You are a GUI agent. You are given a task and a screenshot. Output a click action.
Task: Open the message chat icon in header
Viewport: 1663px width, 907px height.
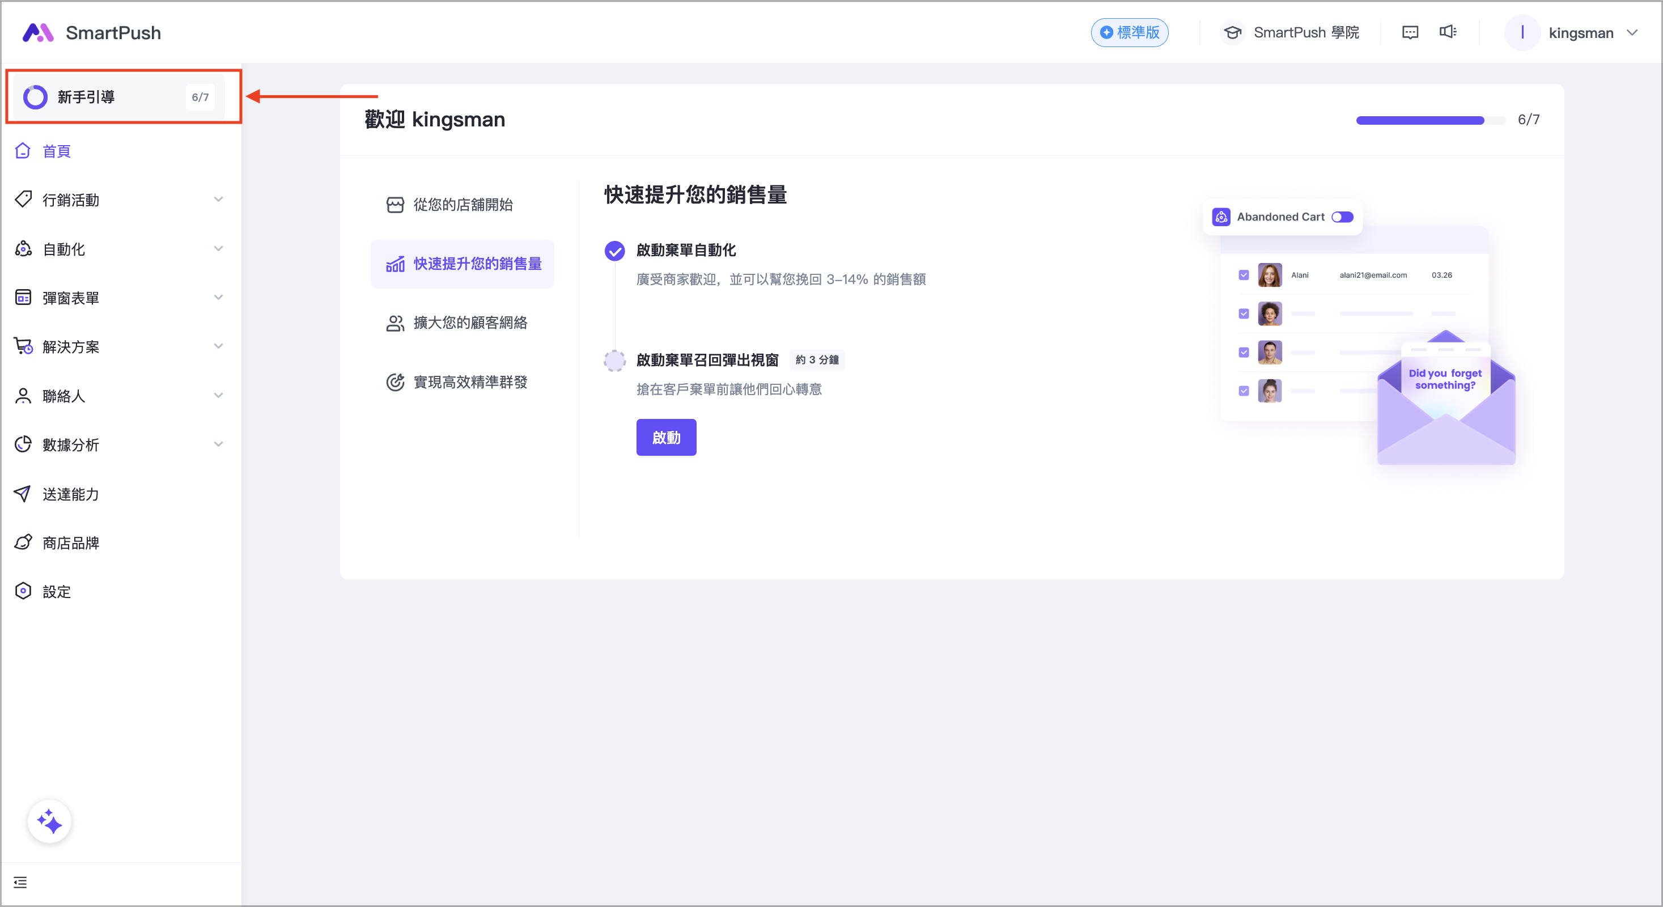pos(1410,32)
